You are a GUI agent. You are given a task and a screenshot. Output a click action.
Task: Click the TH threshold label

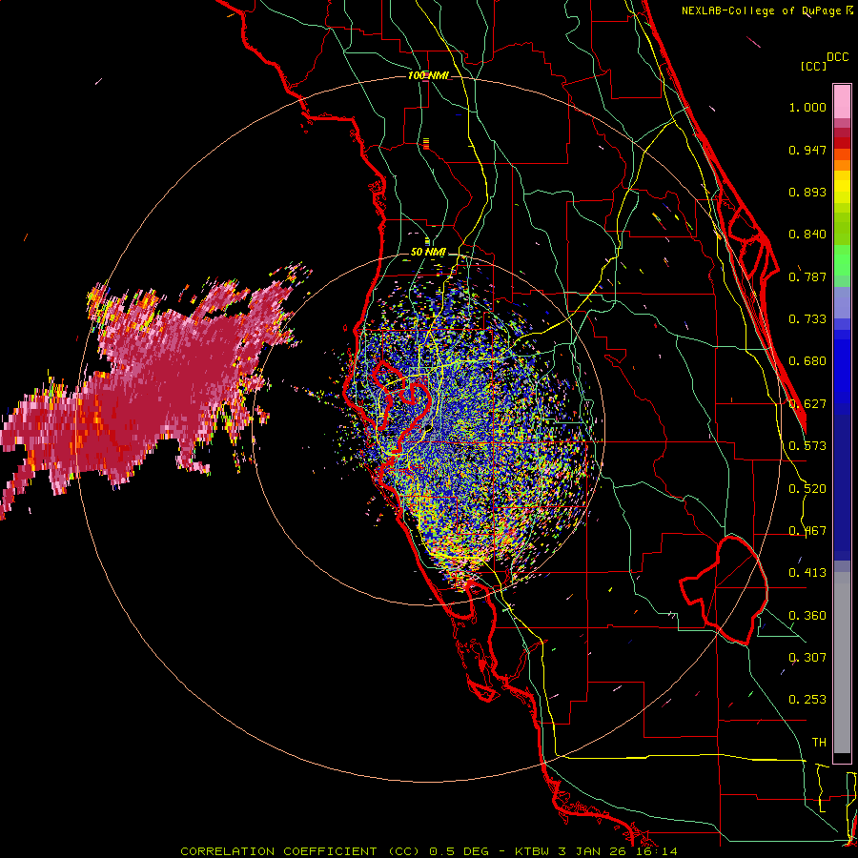click(x=819, y=743)
